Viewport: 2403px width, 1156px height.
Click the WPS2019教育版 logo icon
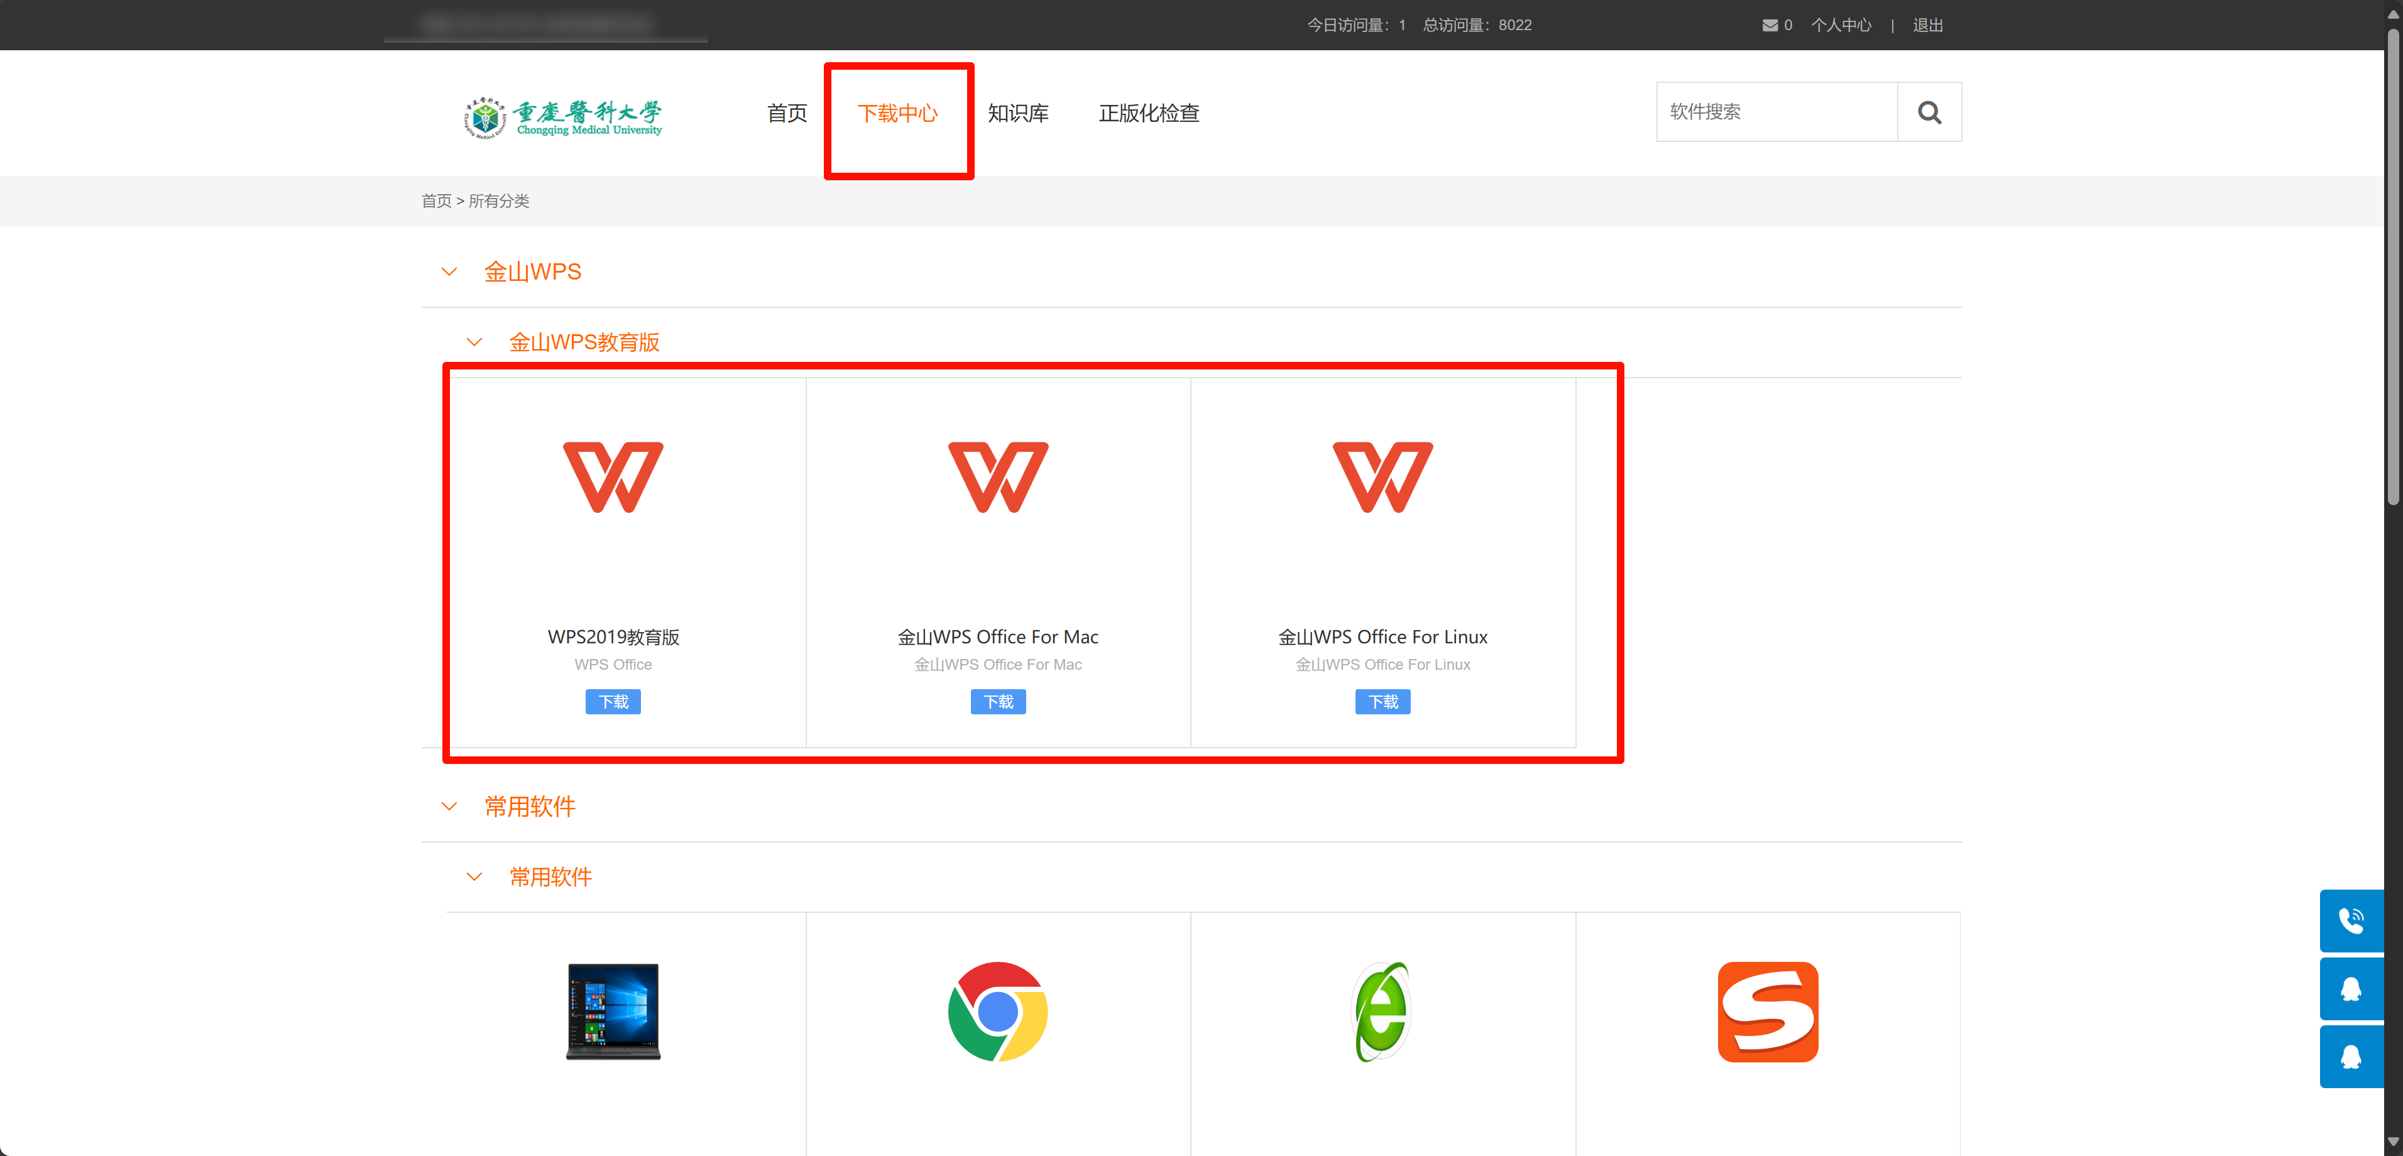[613, 477]
